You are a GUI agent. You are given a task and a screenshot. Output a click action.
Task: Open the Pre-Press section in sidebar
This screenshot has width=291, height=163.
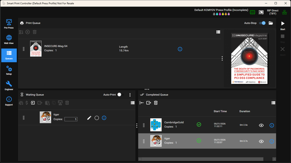(x=9, y=24)
